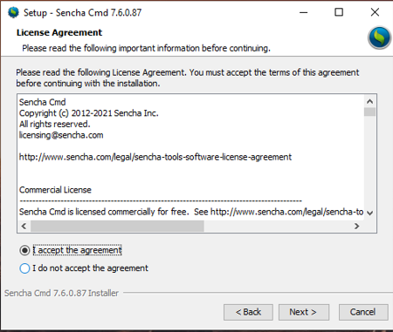The width and height of the screenshot is (393, 332).
Task: Click the vertical scrollbar thumb in license box
Action: pyautogui.click(x=369, y=112)
